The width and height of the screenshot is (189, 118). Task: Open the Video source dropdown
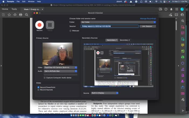coord(61,67)
